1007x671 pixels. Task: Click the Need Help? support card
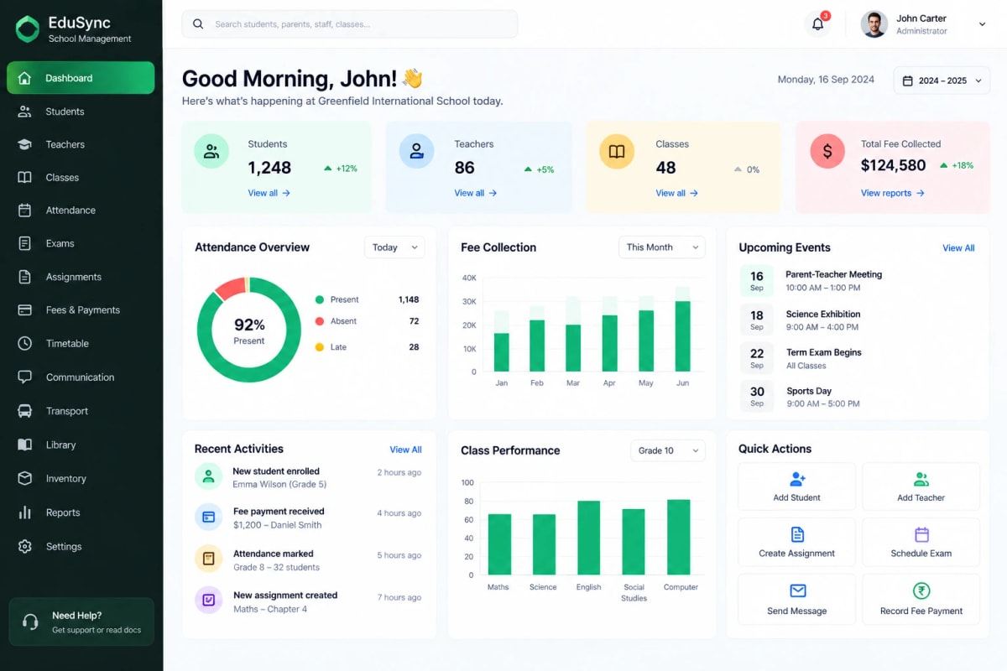click(x=81, y=622)
